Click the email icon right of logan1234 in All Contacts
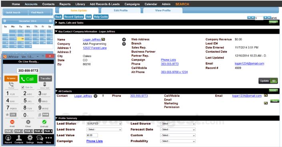The image size is (282, 147). pyautogui.click(x=266, y=95)
